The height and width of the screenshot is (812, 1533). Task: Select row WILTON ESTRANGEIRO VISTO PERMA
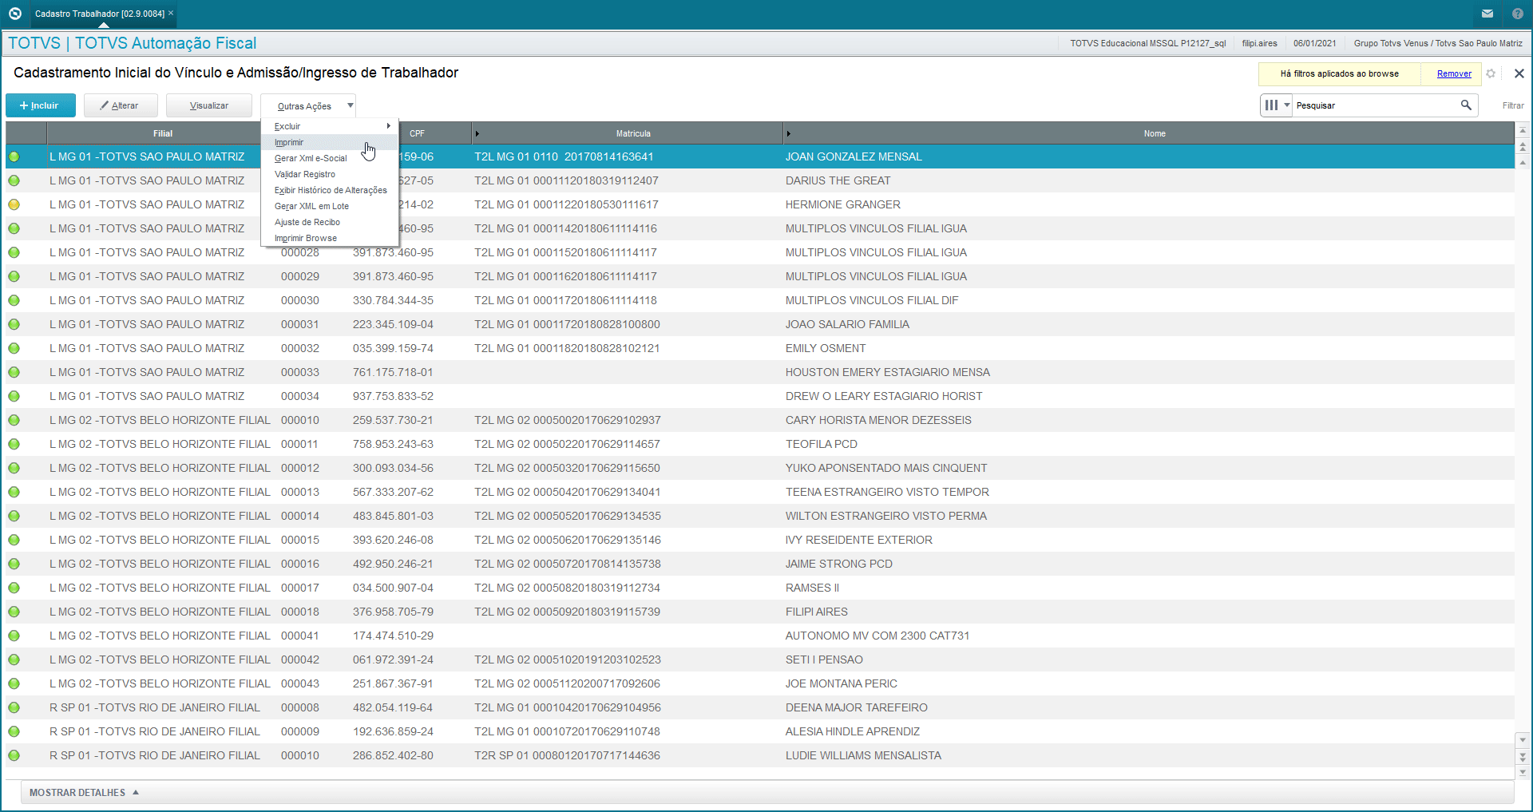pyautogui.click(x=760, y=516)
